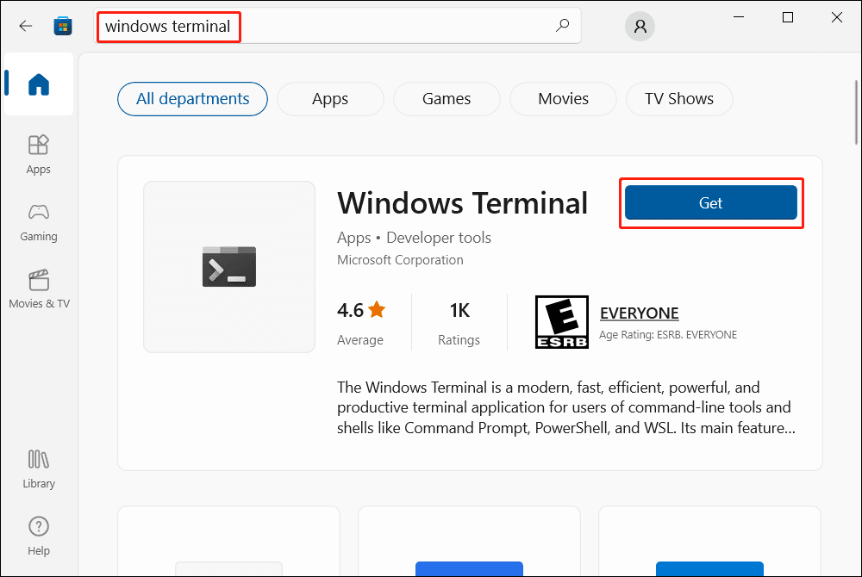The height and width of the screenshot is (577, 862).
Task: Open Library in the sidebar
Action: 39,468
